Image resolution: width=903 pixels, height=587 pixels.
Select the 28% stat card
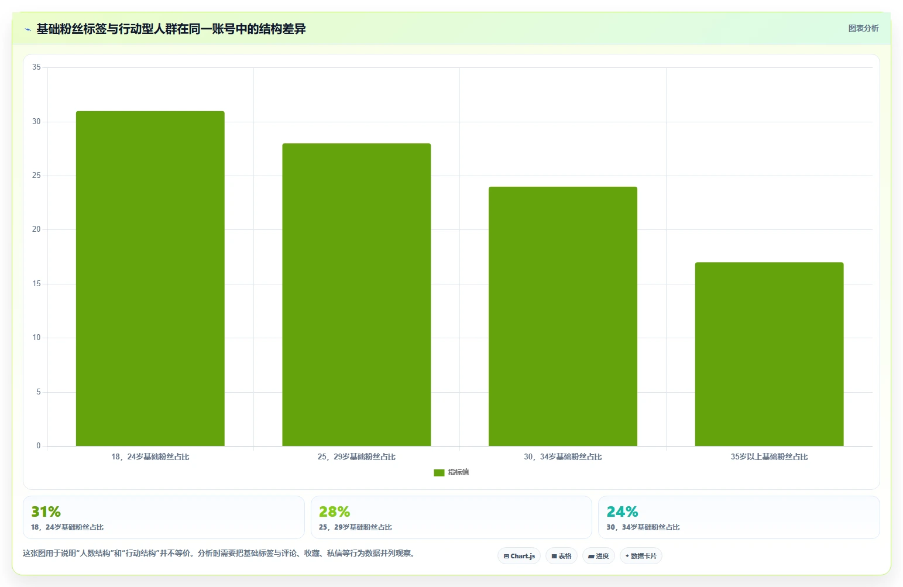(451, 517)
